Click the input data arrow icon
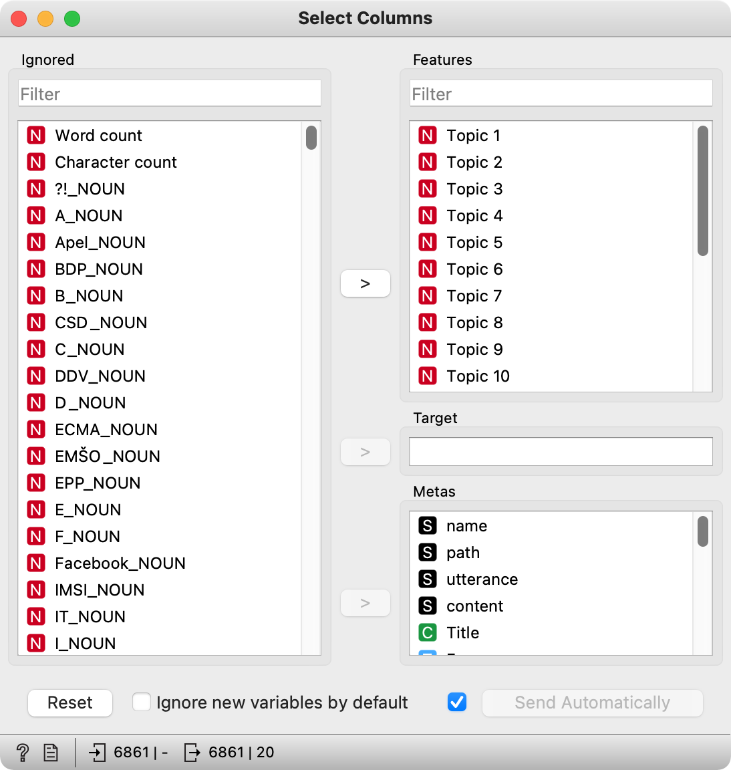Viewport: 731px width, 770px height. coord(98,753)
